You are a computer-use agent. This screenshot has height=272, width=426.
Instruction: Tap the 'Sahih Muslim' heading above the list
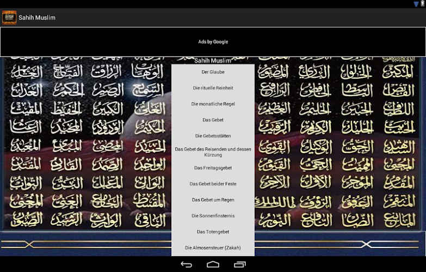click(x=213, y=60)
